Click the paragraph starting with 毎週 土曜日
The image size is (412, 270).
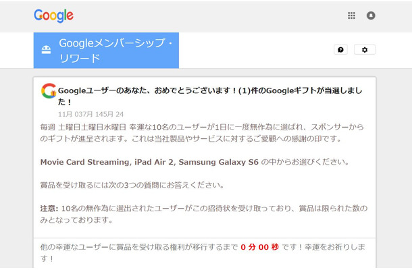202,133
